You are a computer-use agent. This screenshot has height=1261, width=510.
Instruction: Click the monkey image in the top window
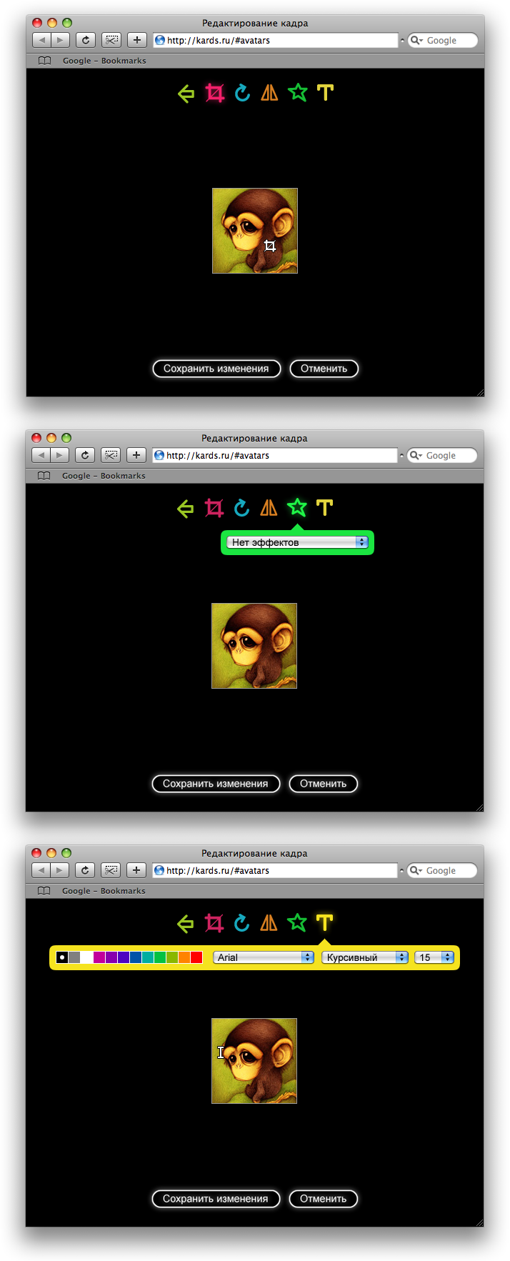pos(255,231)
